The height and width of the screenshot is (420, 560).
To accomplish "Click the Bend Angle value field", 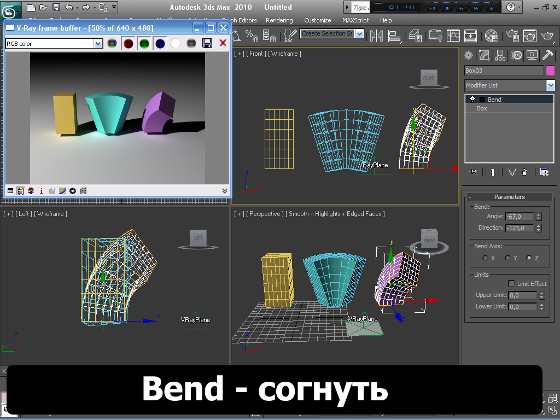I will (x=520, y=217).
